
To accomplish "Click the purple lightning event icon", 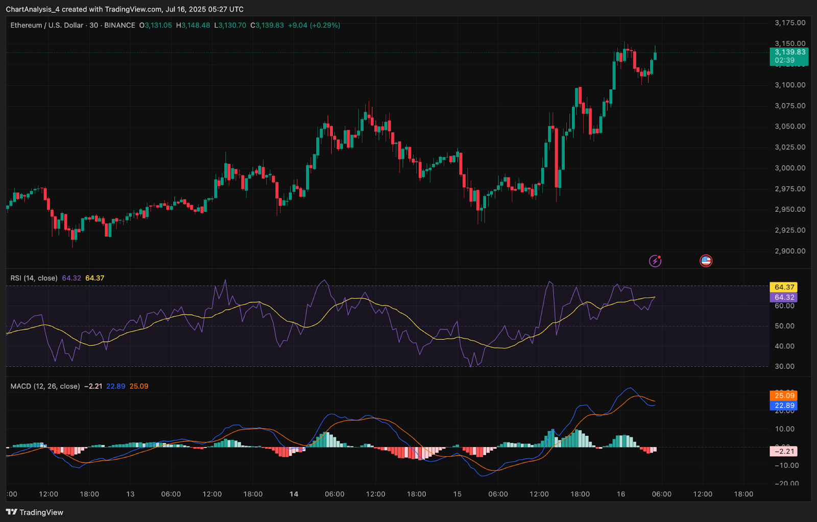I will coord(655,261).
